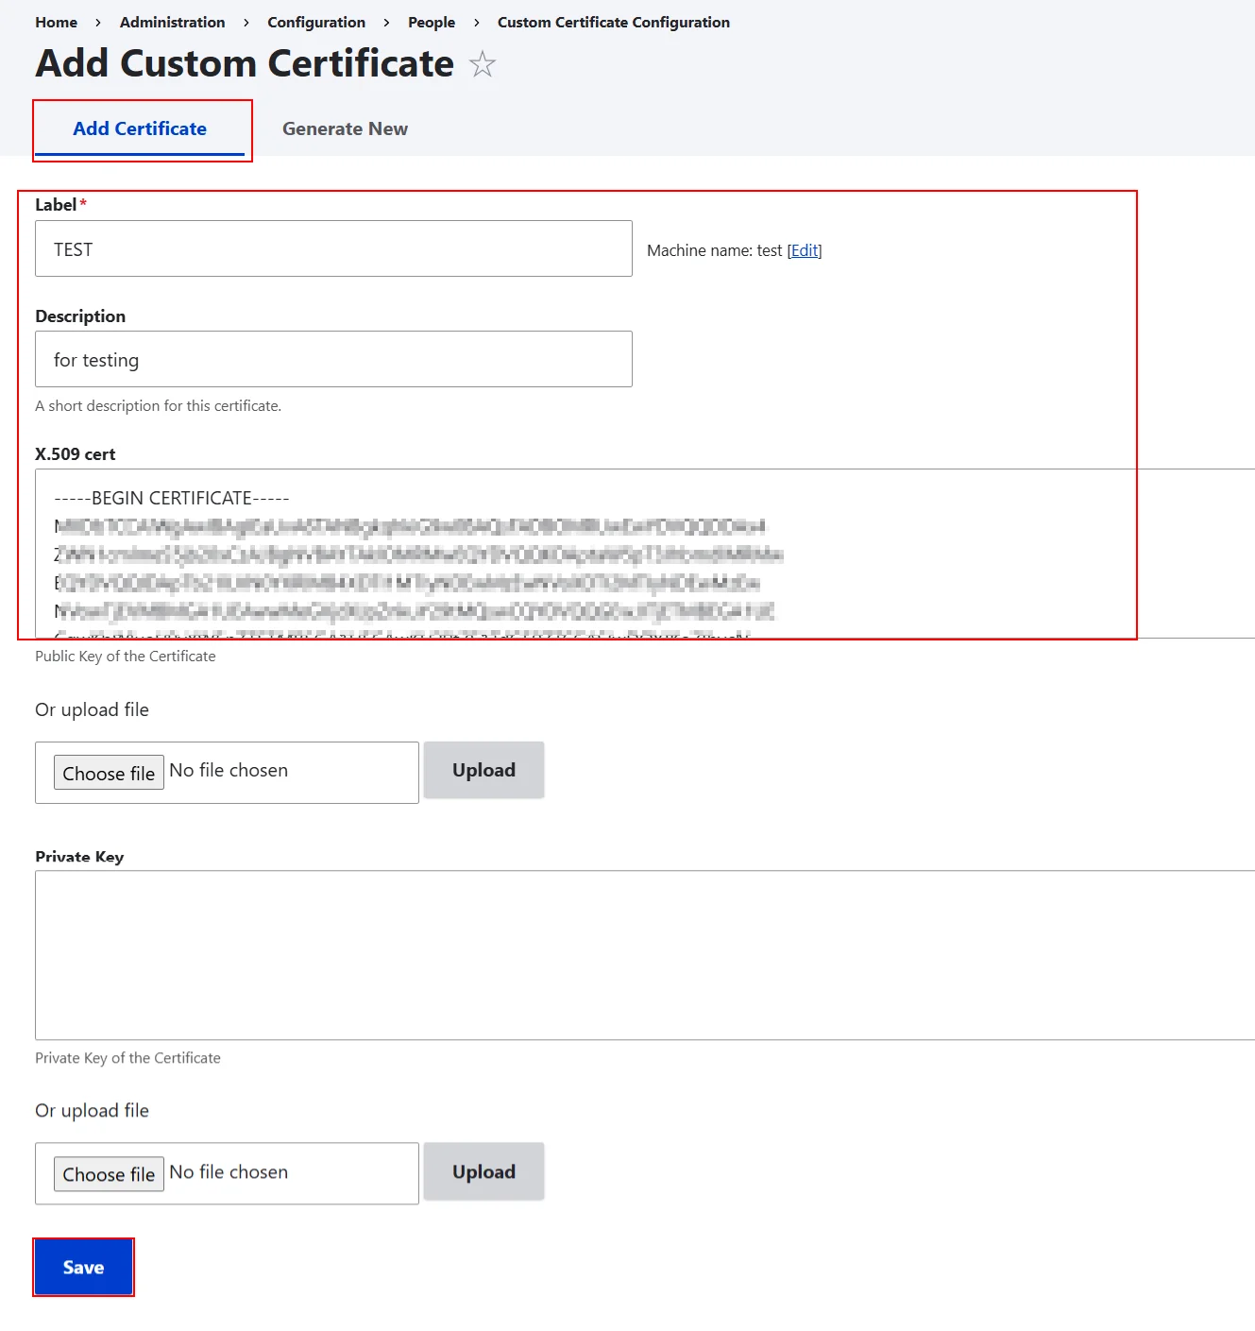Screen dimensions: 1255x1331
Task: Choose a file for the Private Key
Action: pos(108,1173)
